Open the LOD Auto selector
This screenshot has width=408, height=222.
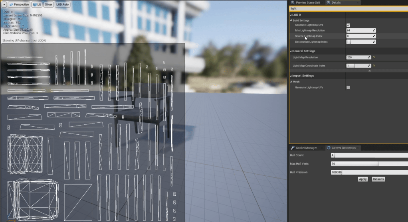pos(62,4)
